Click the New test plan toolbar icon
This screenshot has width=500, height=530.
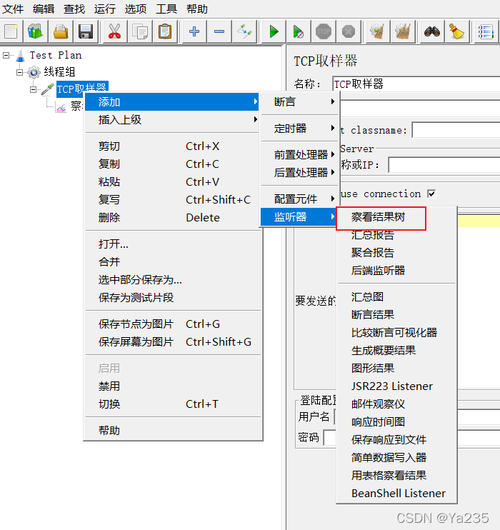tap(11, 31)
